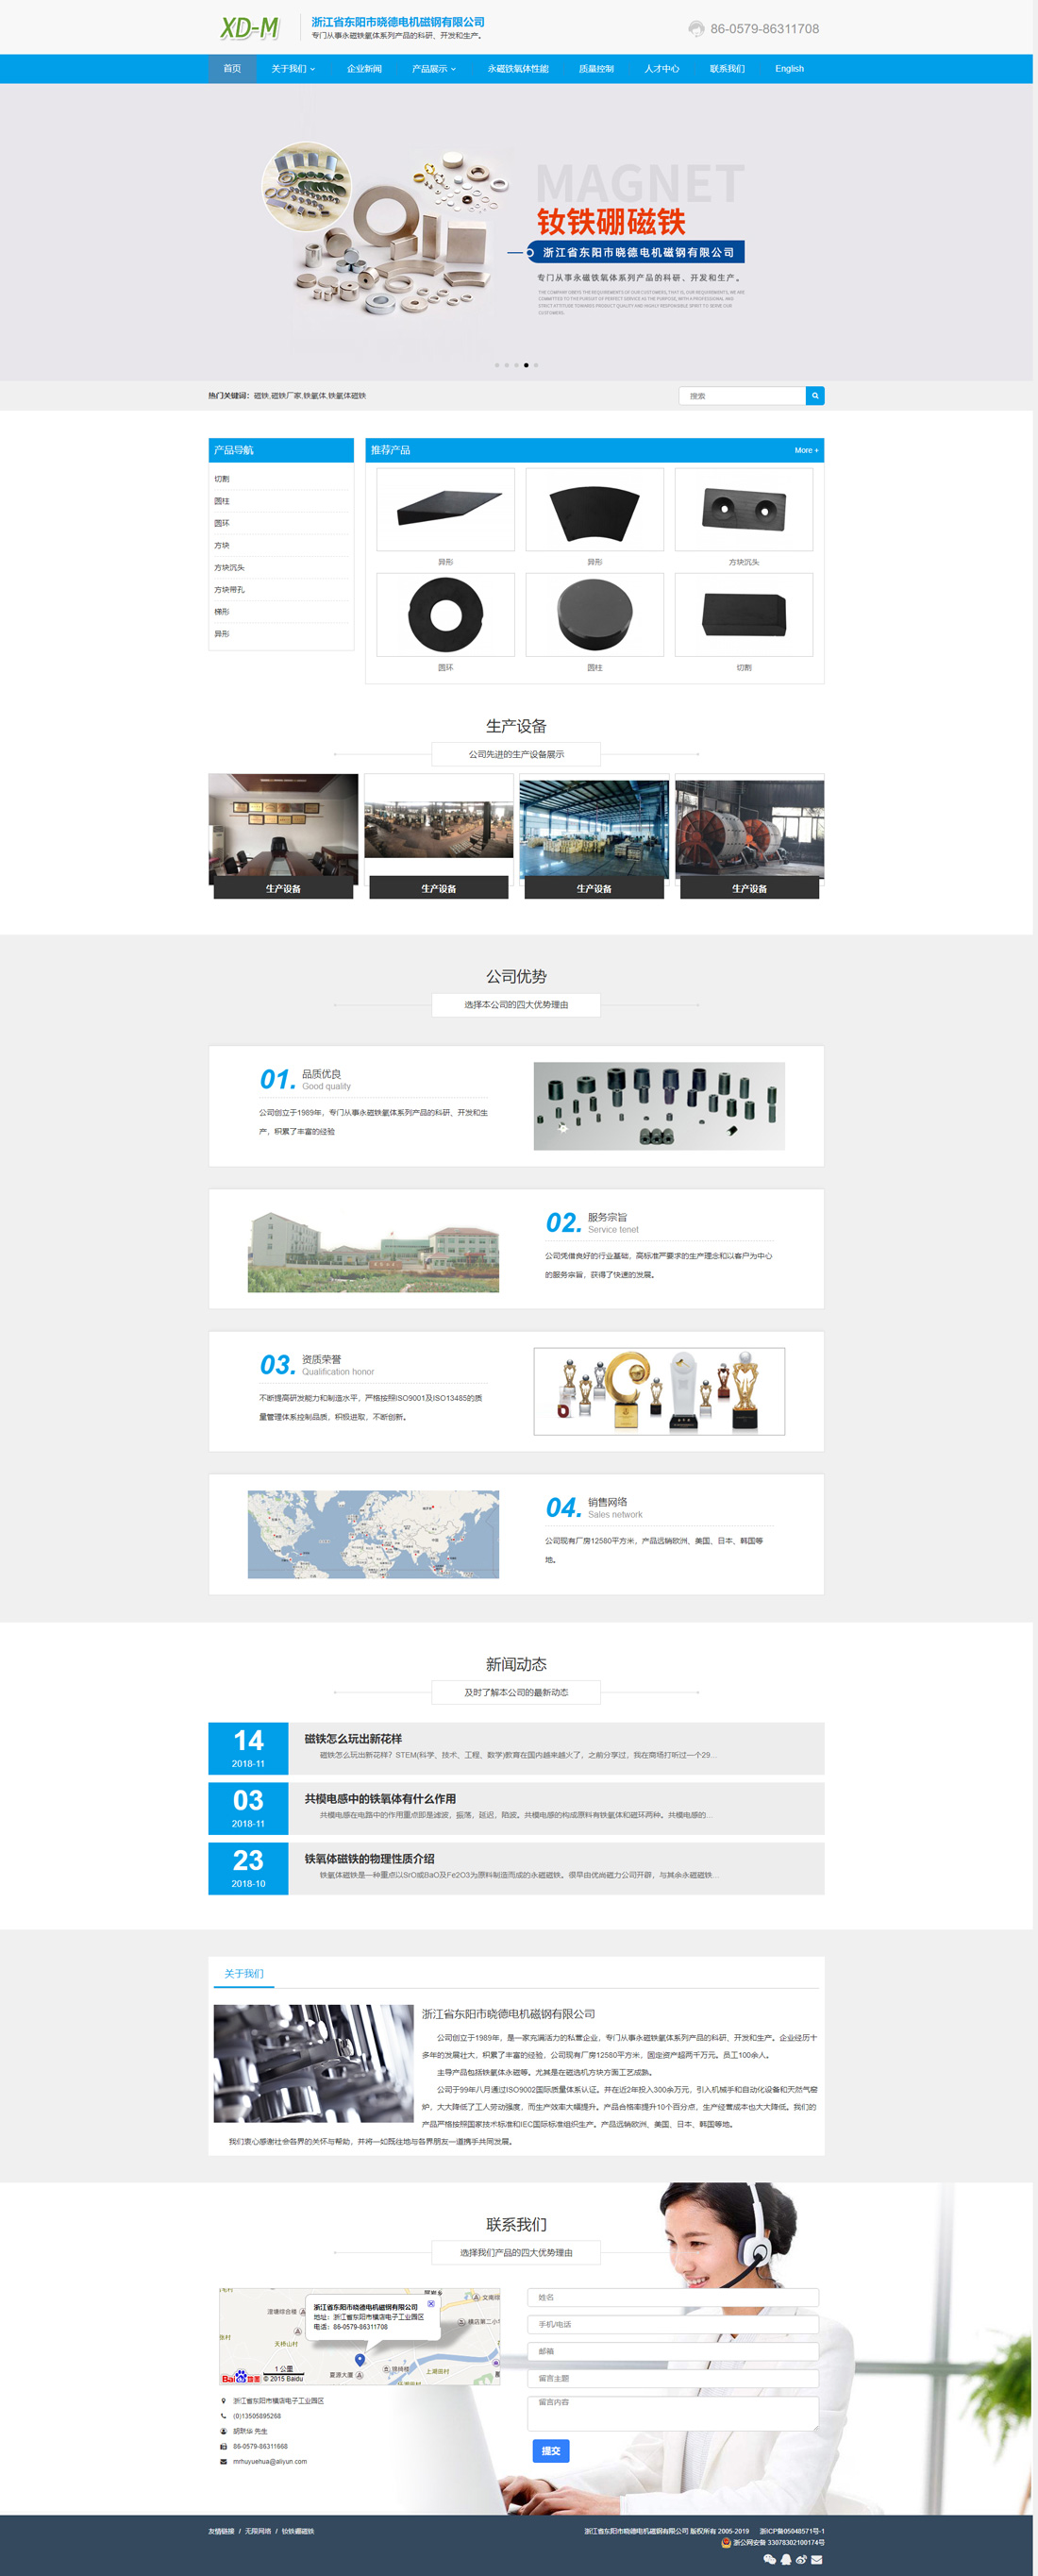
Task: Click the QQ penguin icon in footer
Action: [x=785, y=2559]
